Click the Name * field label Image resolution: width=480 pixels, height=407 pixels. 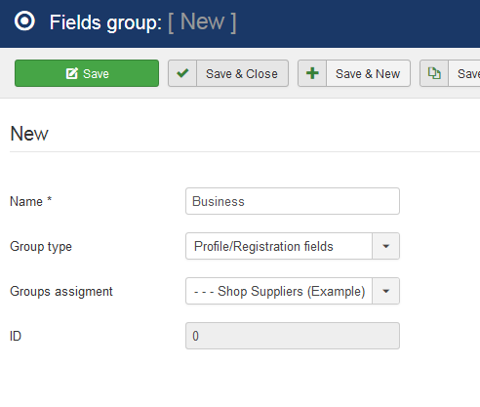click(x=31, y=201)
